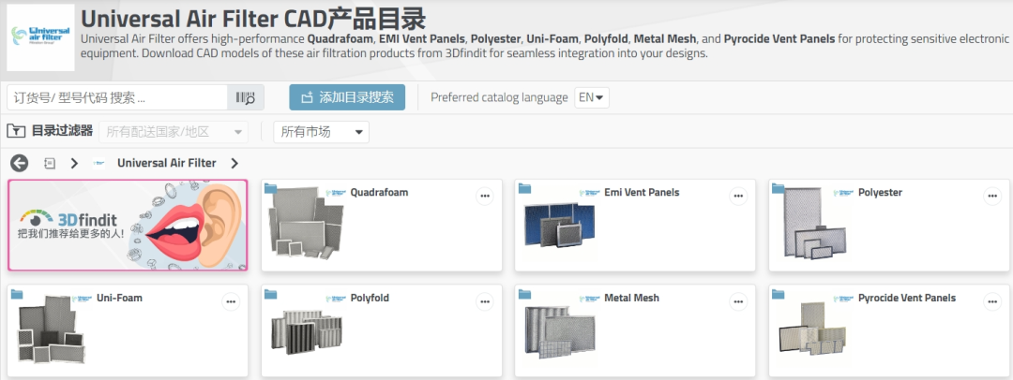Click the manufacturer logo on Quadrafoam card
Viewport: 1013px width, 380px height.
(x=336, y=192)
